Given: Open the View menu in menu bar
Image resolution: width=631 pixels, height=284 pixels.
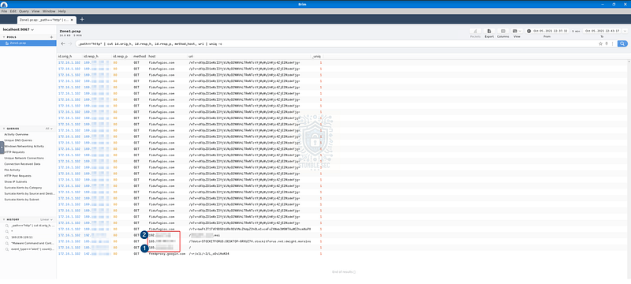Looking at the screenshot, I should (35, 11).
